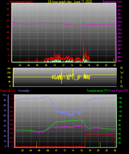Click barometer axis value 29.9
This screenshot has height=154, width=129.
pos(120,18)
